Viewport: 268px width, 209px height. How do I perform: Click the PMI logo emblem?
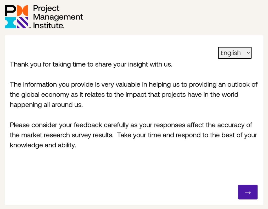pos(16,17)
